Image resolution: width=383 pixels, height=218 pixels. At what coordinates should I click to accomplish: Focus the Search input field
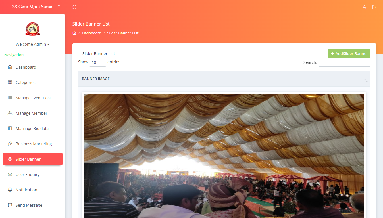tap(345, 62)
